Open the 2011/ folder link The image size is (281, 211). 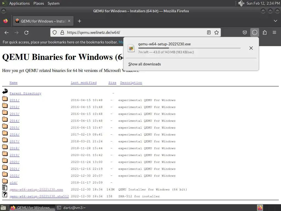(x=15, y=100)
